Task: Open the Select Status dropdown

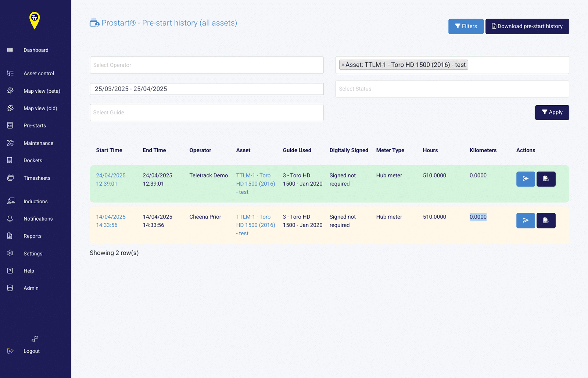Action: click(x=452, y=89)
